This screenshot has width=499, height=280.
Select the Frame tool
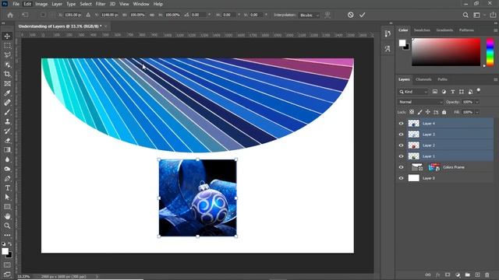pyautogui.click(x=7, y=83)
